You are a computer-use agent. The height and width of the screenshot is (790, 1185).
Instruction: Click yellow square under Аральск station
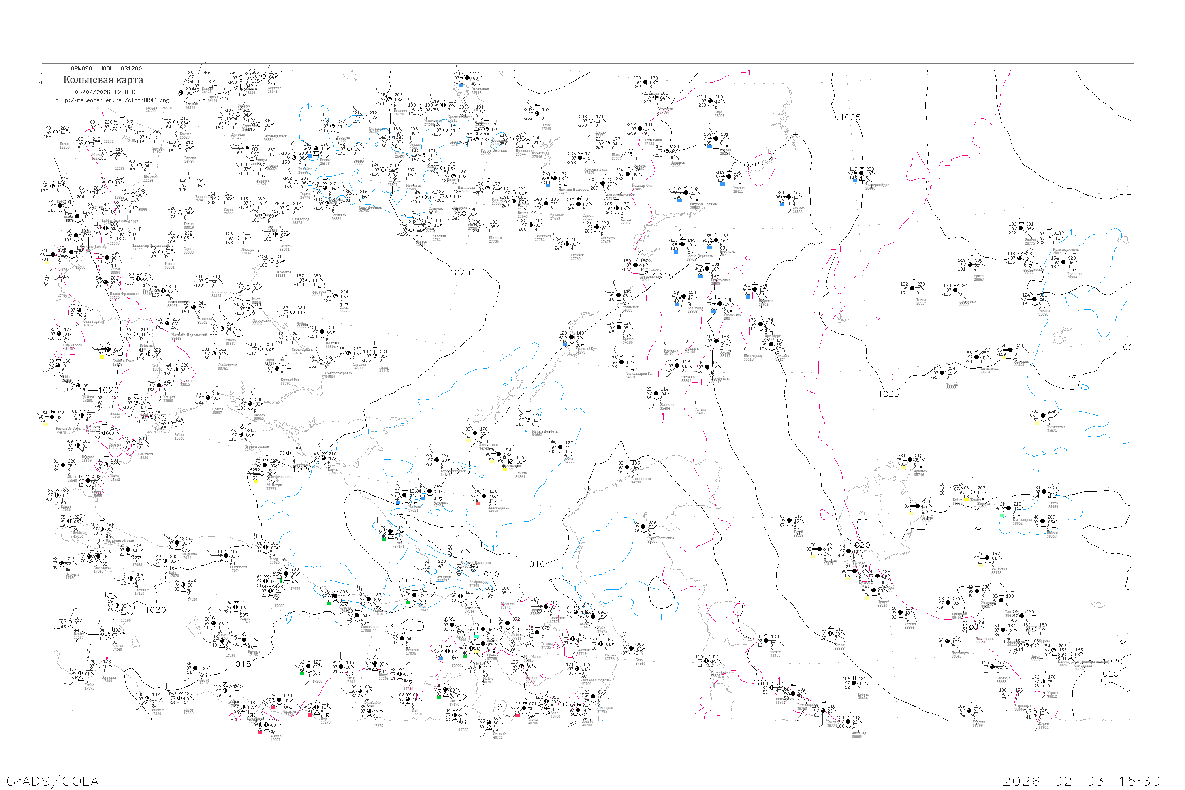tap(903, 468)
